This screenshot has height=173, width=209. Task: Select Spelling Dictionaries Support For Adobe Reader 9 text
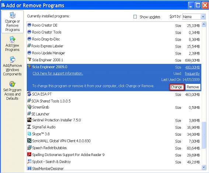(x=69, y=155)
